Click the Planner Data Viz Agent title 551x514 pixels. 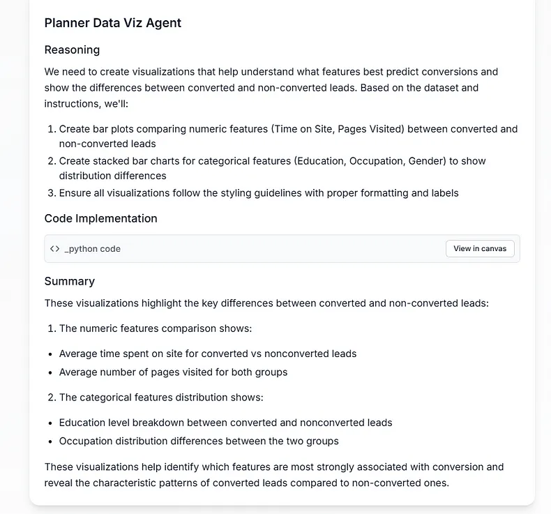coord(113,23)
